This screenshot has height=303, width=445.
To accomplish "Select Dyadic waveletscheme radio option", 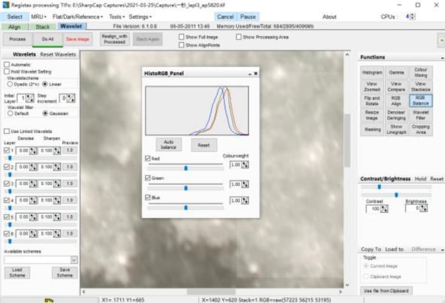I will coord(9,84).
